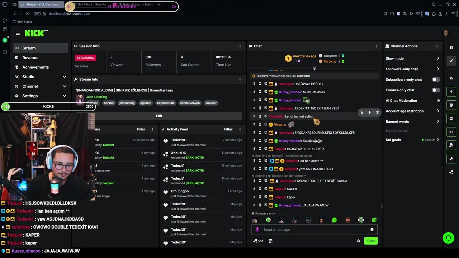This screenshot has height=258, width=459.
Task: Toggle Emotes-only chat switch
Action: click(436, 90)
